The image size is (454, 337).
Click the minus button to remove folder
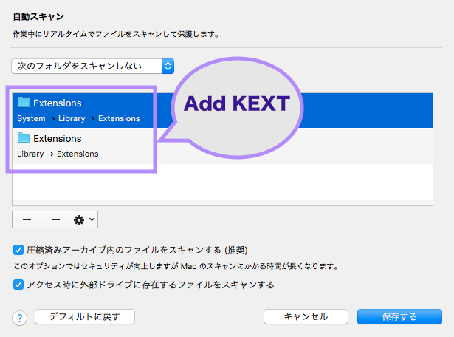click(x=55, y=219)
